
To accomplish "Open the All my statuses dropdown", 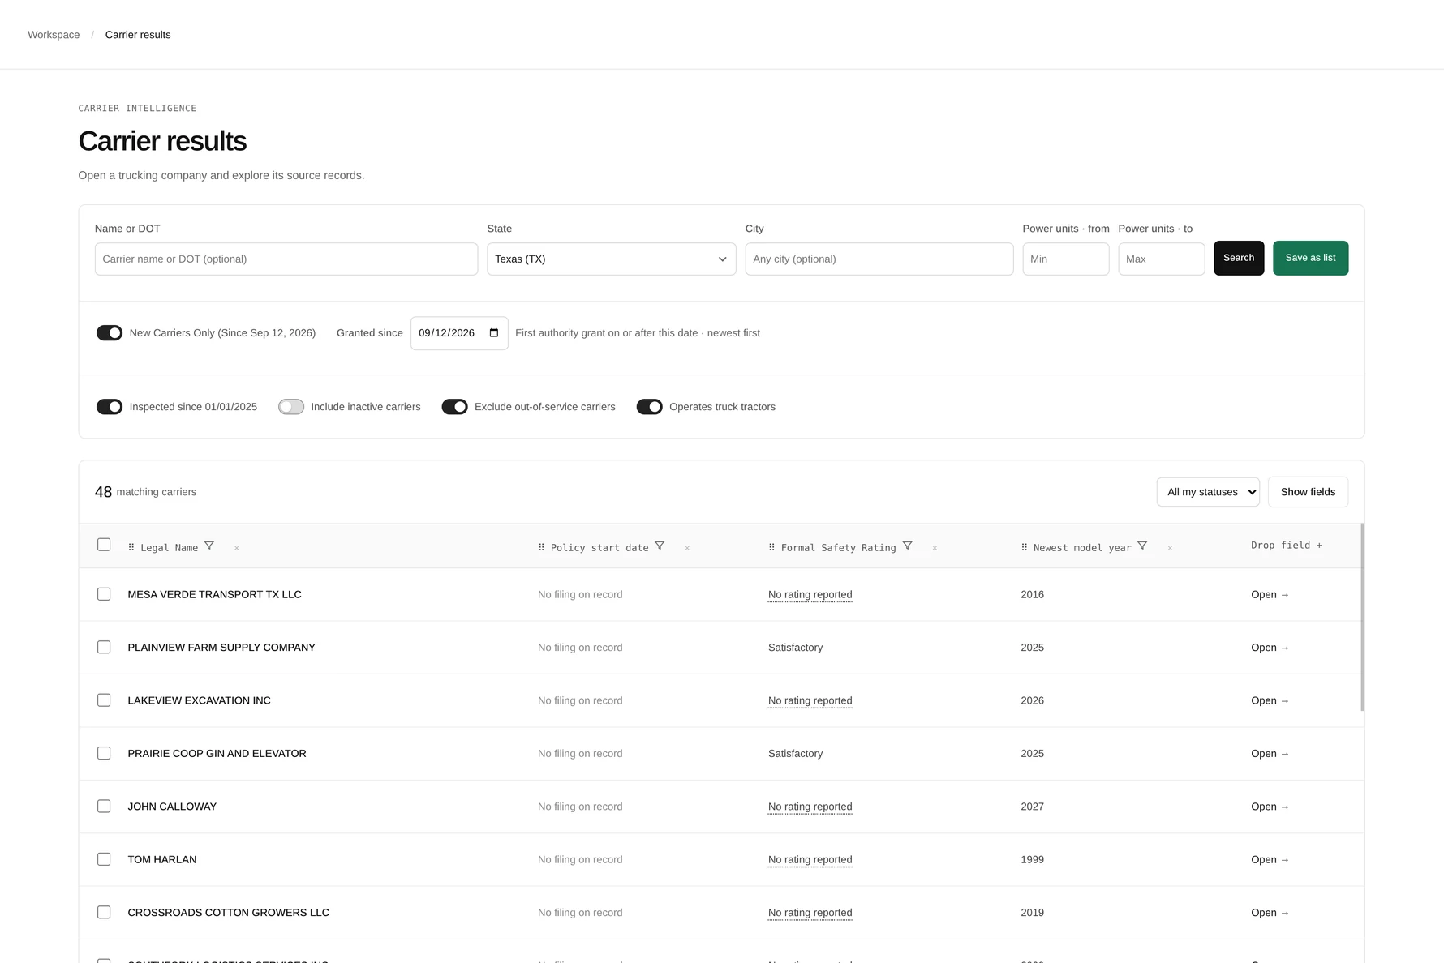I will coord(1208,492).
